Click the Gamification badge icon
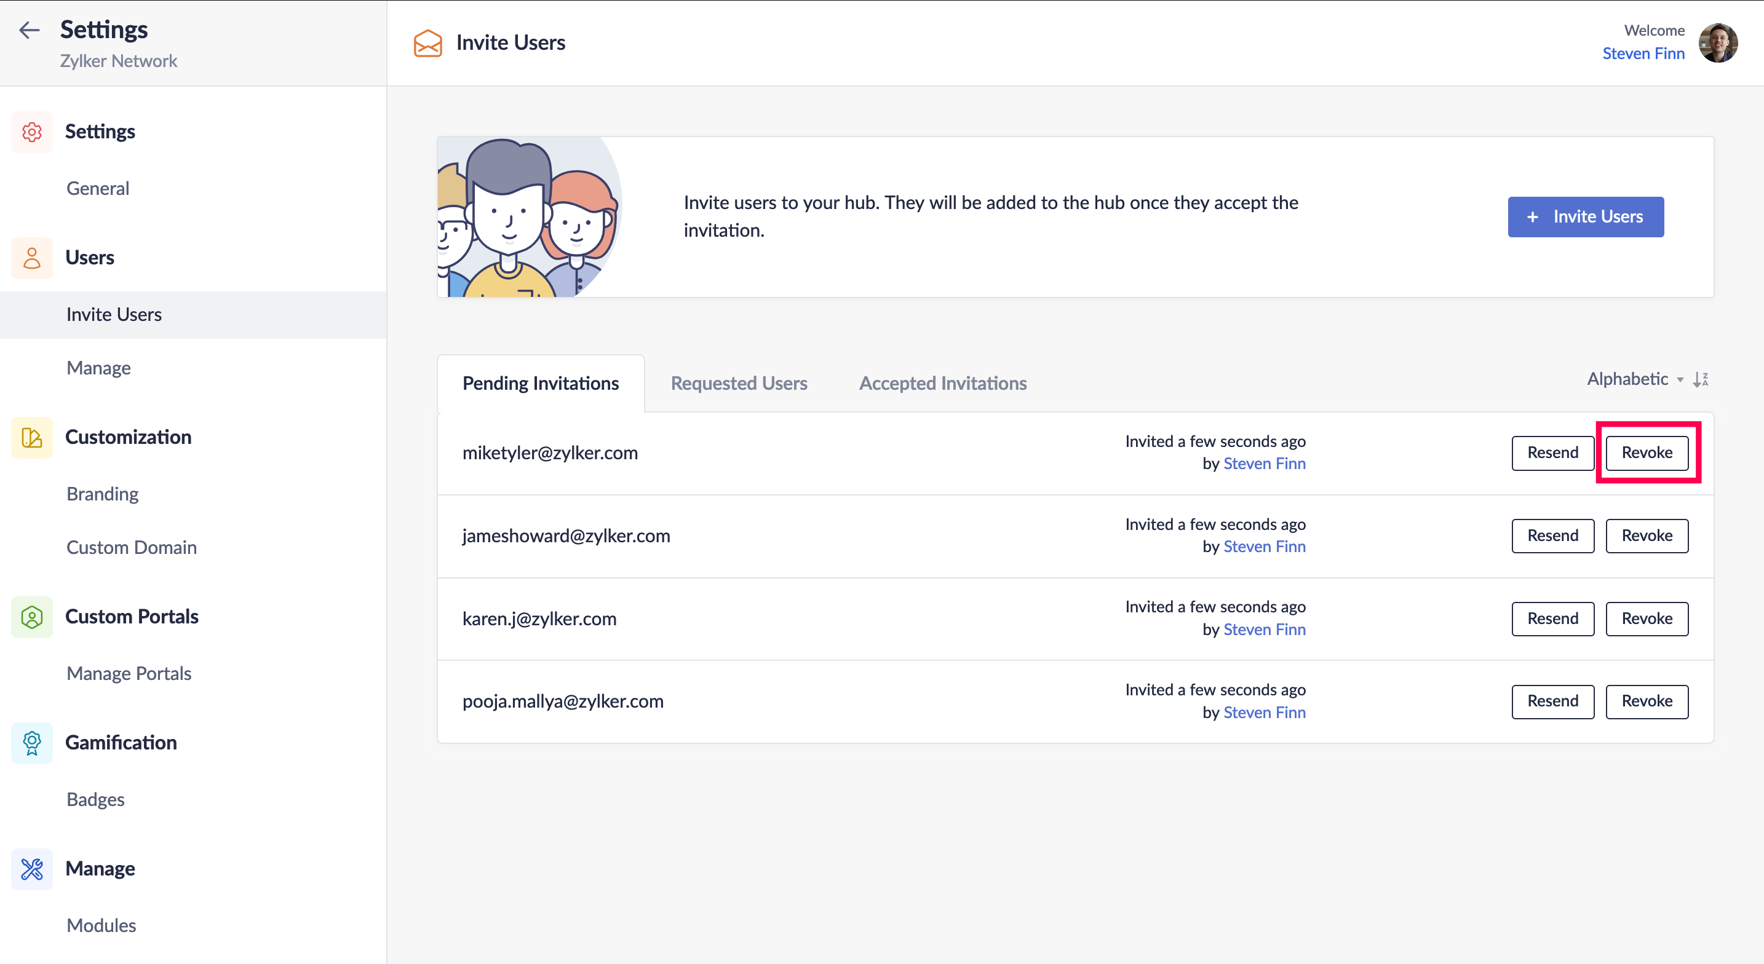The height and width of the screenshot is (964, 1764). (31, 743)
